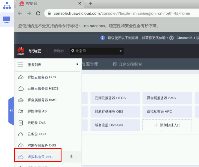Open the 域名注册 Domains shortcut card
Viewport: 199px width, 167px height.
(x=115, y=125)
